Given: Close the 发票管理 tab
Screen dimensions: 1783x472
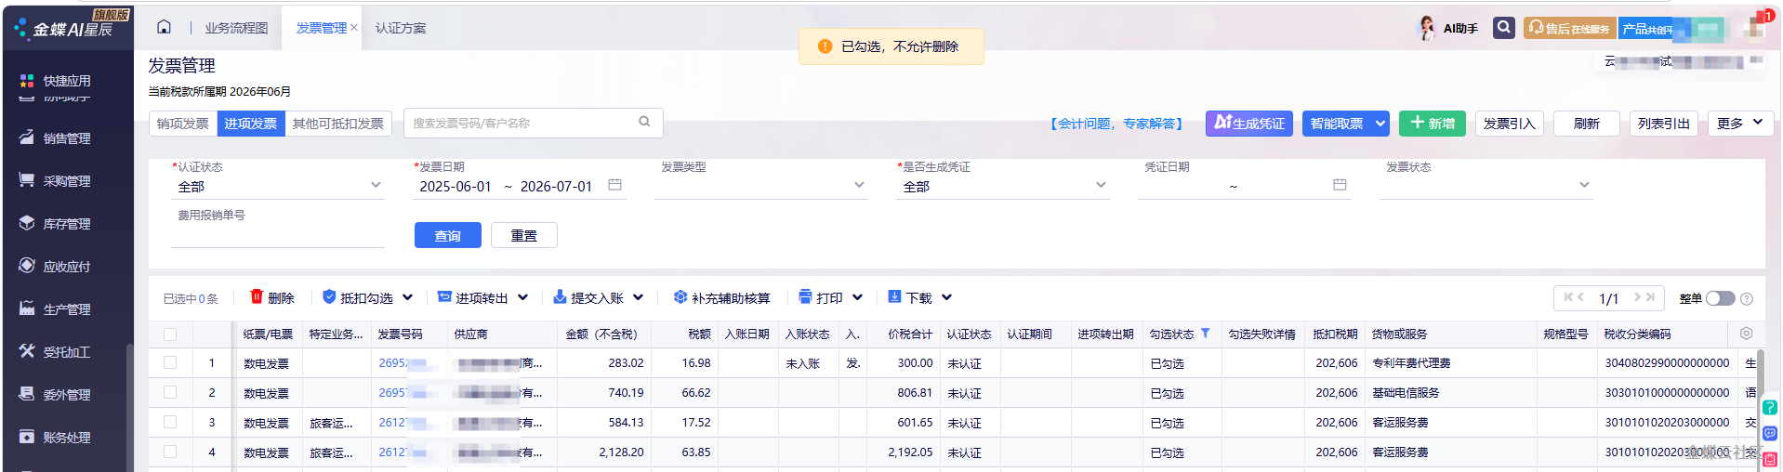Looking at the screenshot, I should (354, 28).
